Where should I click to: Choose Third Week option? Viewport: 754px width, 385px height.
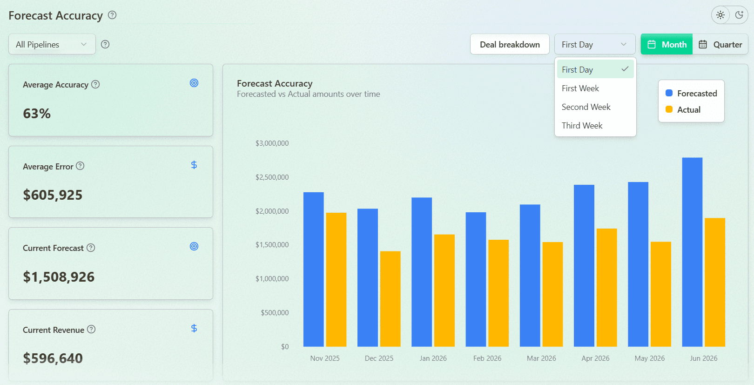(595, 125)
